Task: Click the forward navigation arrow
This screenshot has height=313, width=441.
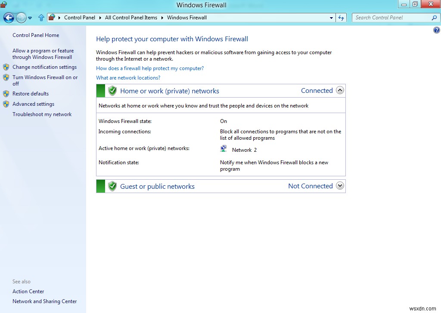Action: [21, 18]
